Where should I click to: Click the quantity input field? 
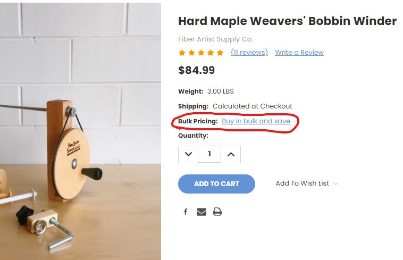209,154
